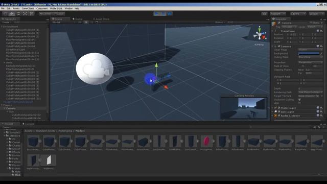The height and width of the screenshot is (184, 327).
Task: Toggle scene lighting button in Scene toolbar
Action: point(86,22)
